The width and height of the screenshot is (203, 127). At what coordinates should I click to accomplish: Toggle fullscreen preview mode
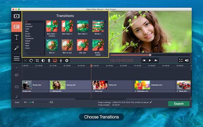click(181, 60)
